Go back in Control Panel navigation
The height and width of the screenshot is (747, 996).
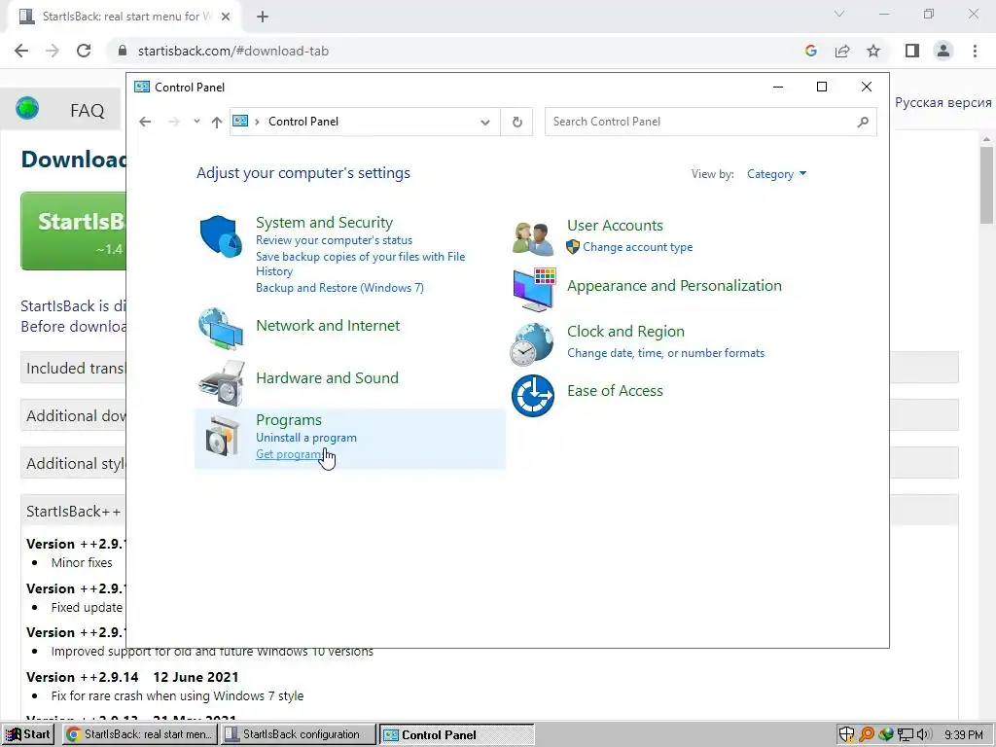(145, 122)
